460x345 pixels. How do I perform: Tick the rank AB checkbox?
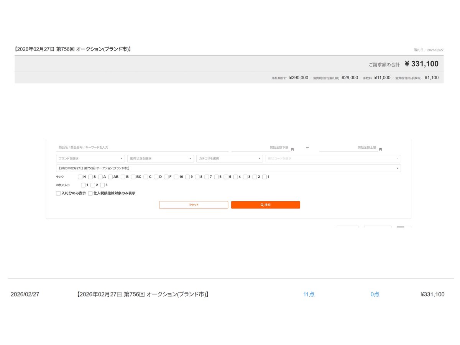pyautogui.click(x=110, y=177)
